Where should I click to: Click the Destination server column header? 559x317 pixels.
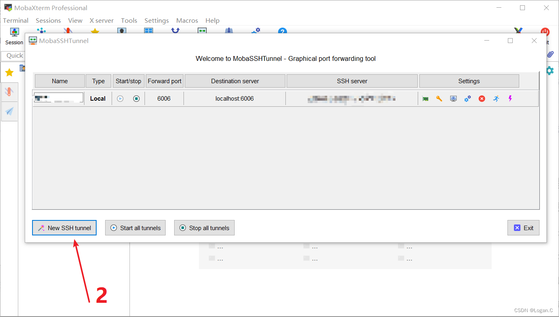[x=235, y=81]
